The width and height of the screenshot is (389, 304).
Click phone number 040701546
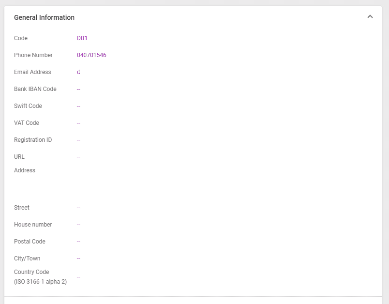[91, 55]
